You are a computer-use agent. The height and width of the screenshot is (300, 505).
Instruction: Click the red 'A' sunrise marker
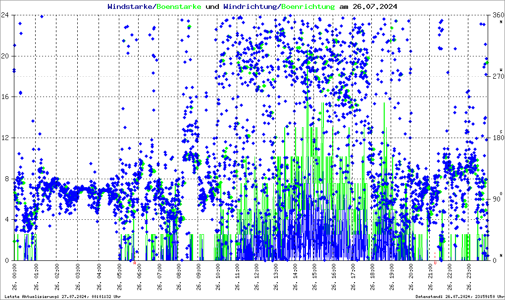(135, 263)
